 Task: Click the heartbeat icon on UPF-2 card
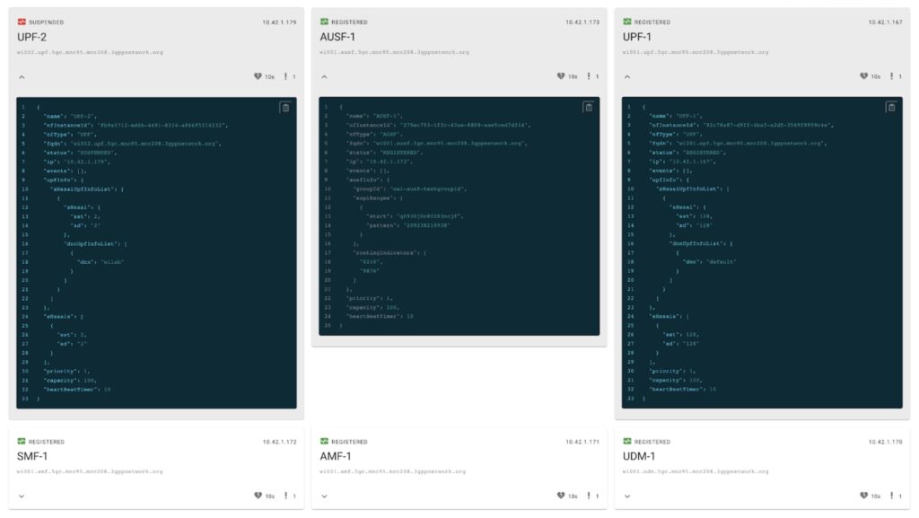tap(258, 76)
